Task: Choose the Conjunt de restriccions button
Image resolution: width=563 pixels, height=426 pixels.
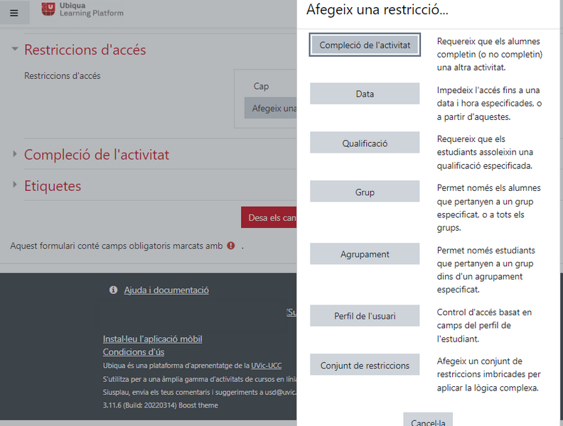Action: tap(365, 365)
